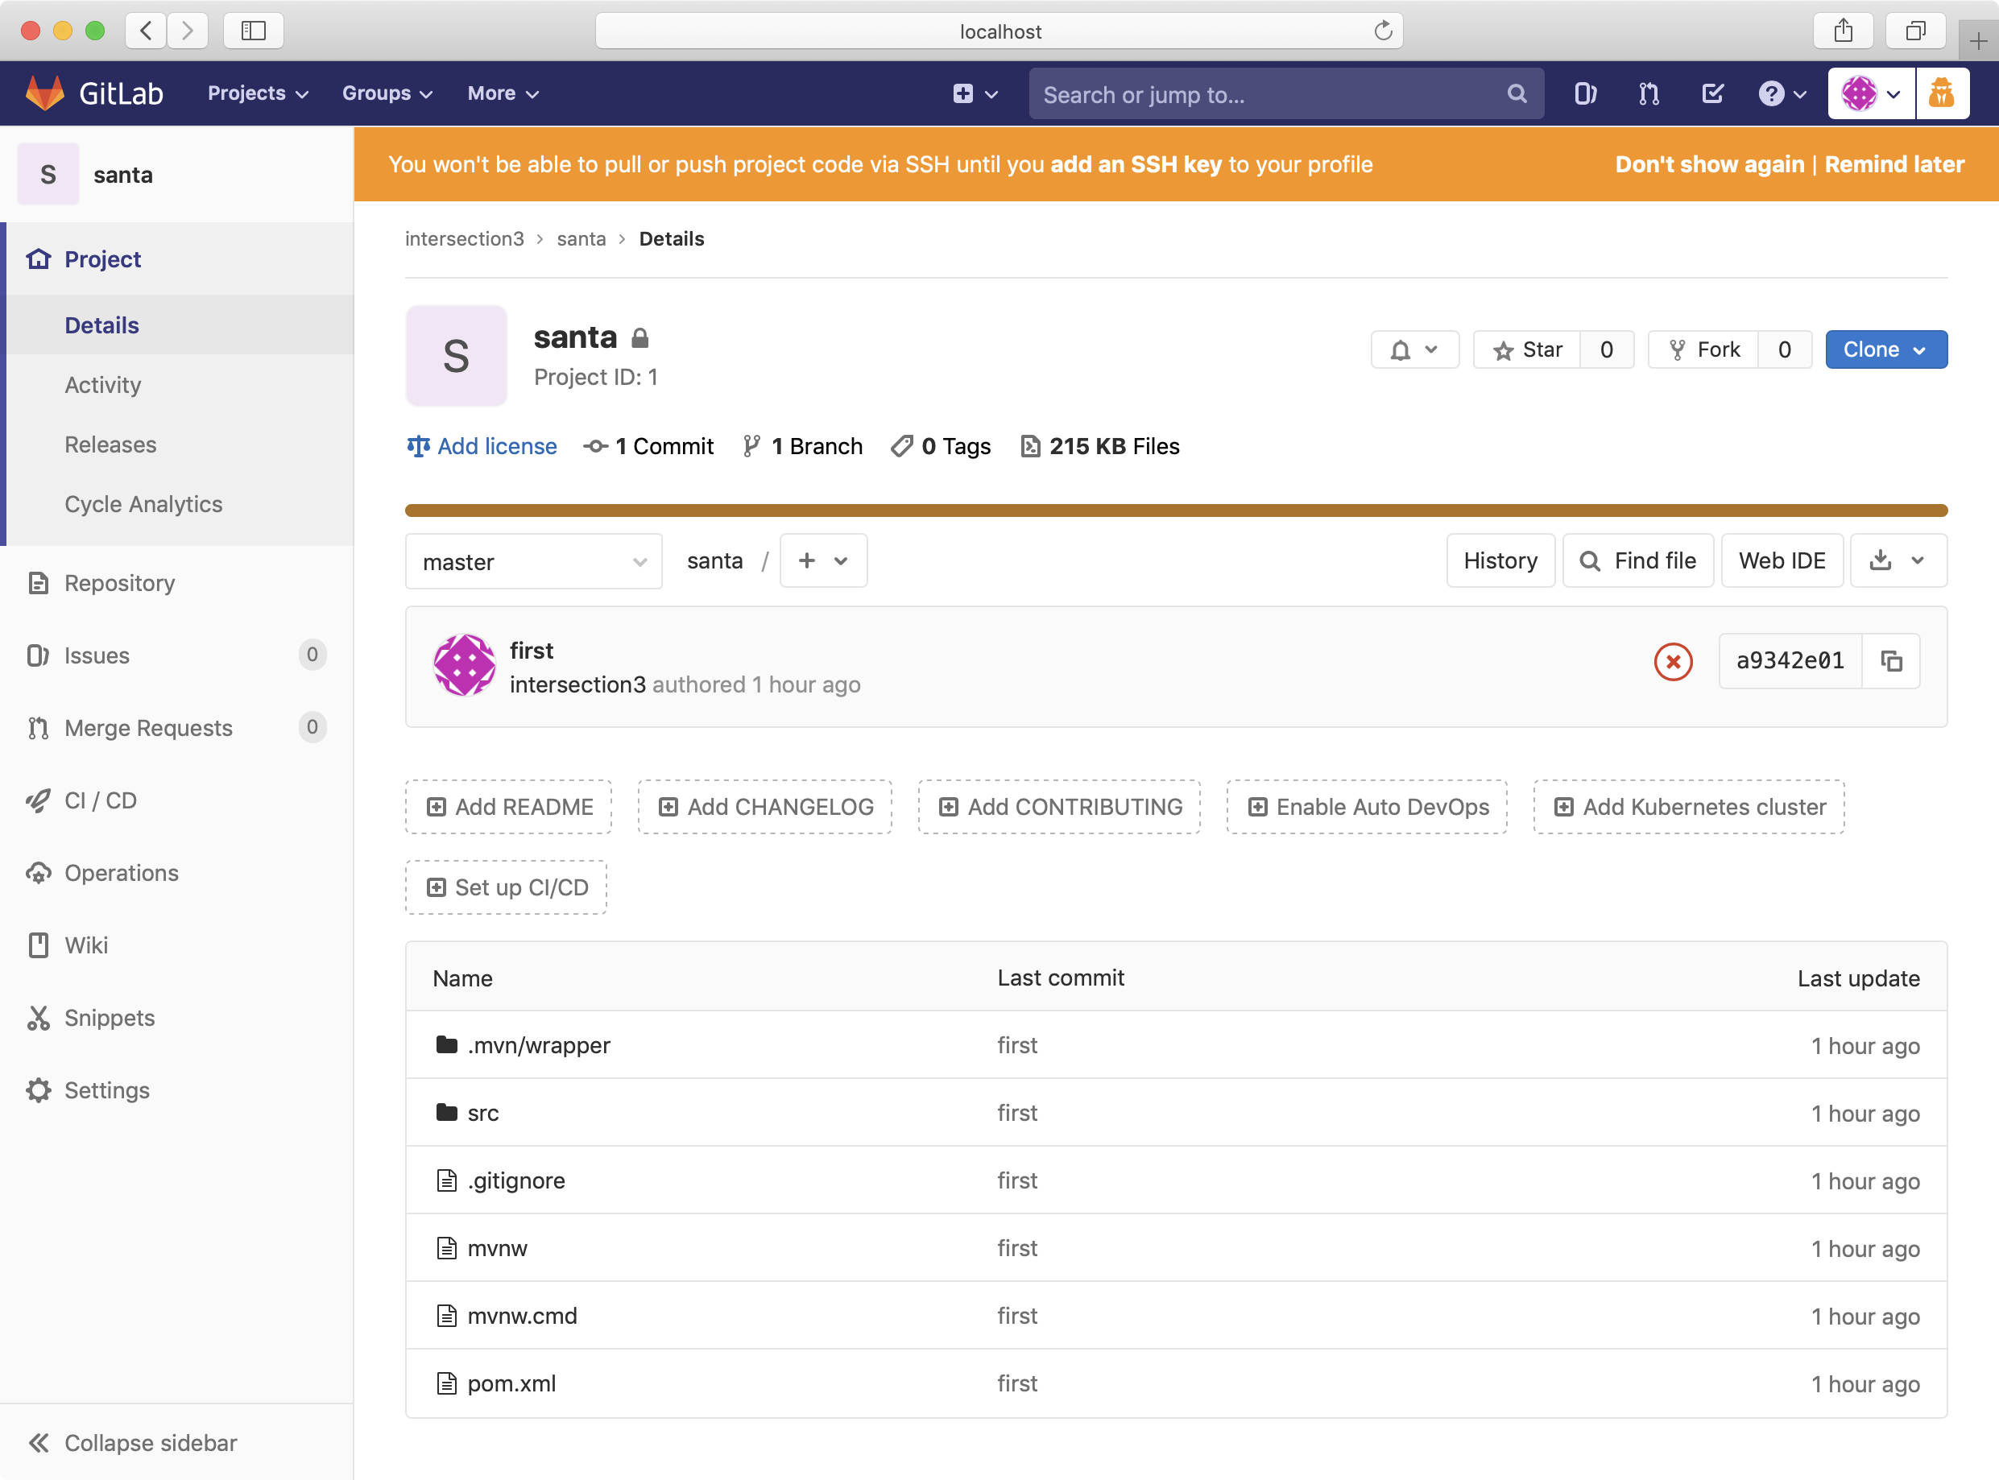The height and width of the screenshot is (1480, 1999).
Task: Open the Web IDE
Action: (x=1782, y=560)
